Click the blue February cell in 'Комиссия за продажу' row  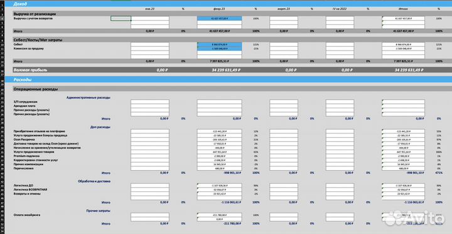tap(219, 49)
